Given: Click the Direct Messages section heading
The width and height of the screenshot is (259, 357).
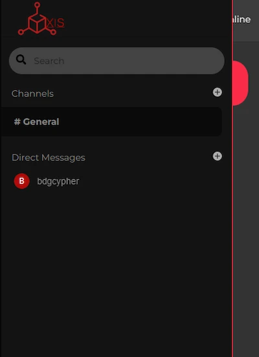Looking at the screenshot, I should pos(49,157).
